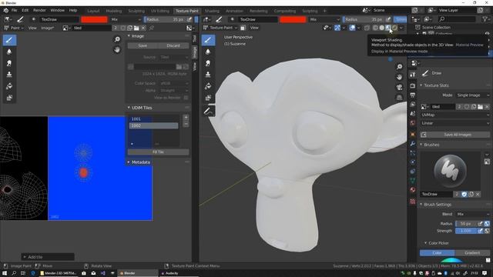Click the Save All Images button

(455, 135)
